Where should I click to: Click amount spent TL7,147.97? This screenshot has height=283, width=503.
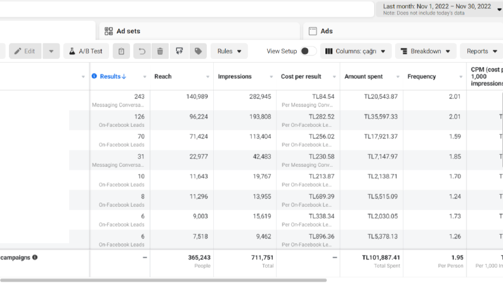pos(382,157)
